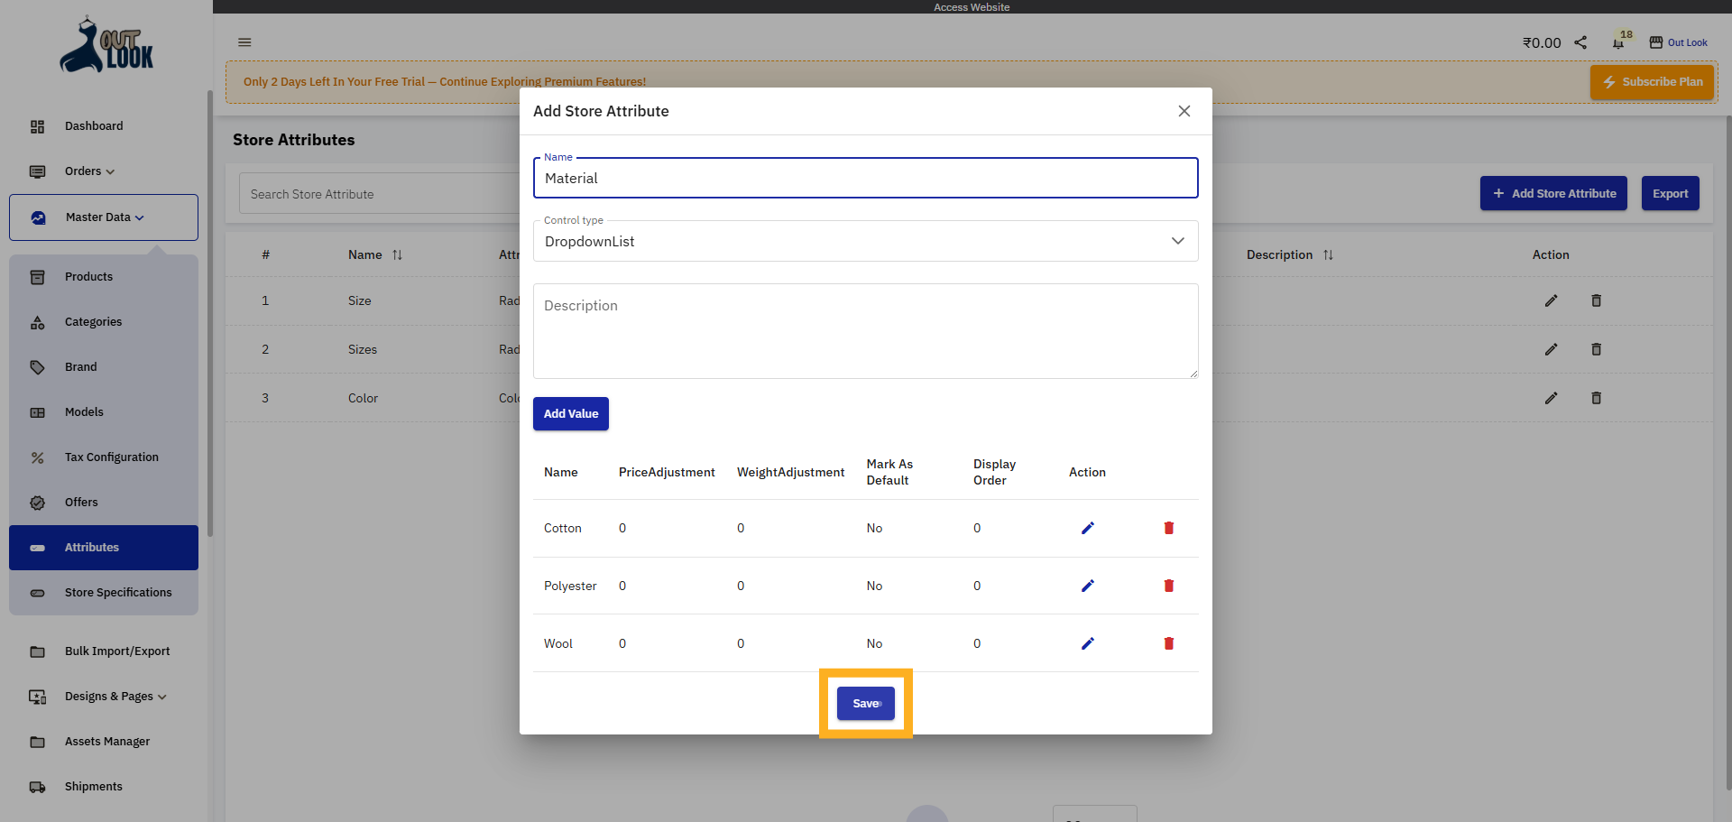
Task: Expand the Orders menu
Action: point(88,171)
